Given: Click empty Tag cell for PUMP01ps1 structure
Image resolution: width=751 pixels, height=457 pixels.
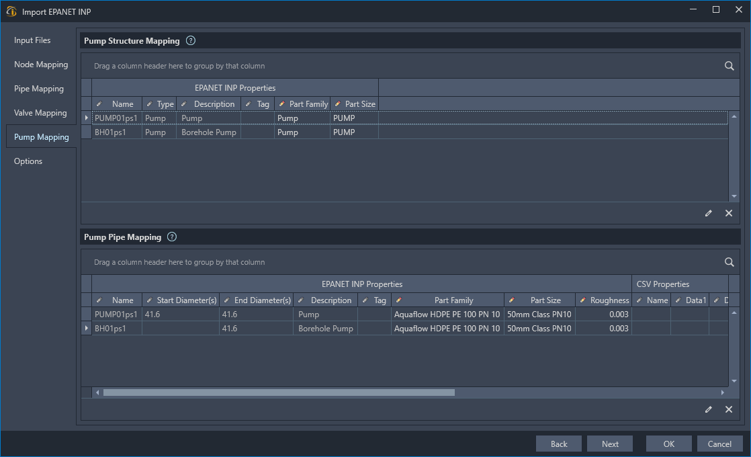Looking at the screenshot, I should pos(257,118).
